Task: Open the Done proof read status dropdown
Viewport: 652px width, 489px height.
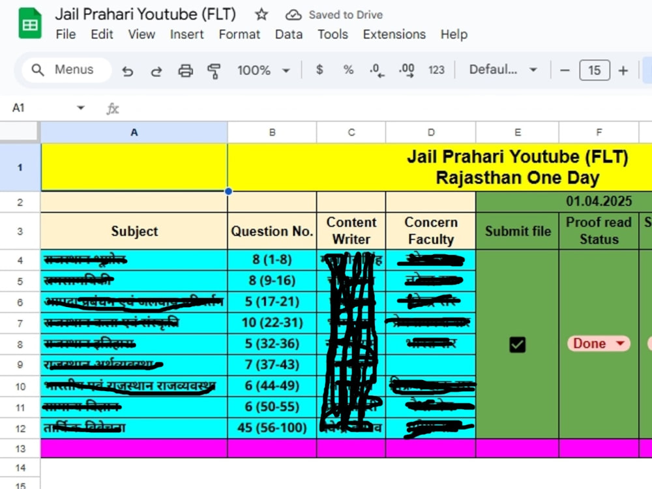Action: click(x=599, y=344)
